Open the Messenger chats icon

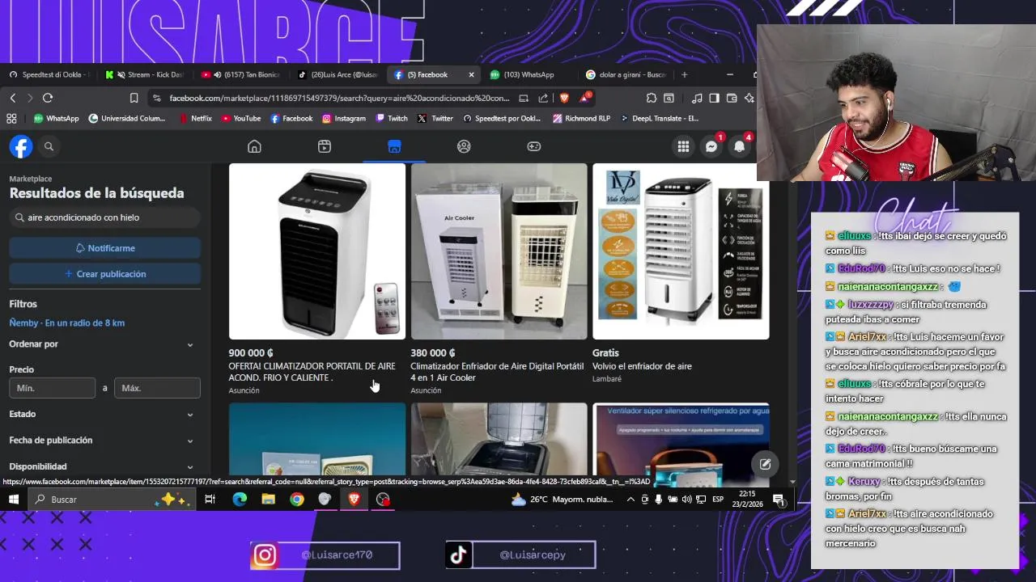click(711, 146)
